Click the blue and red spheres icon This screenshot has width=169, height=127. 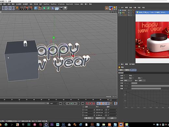[111, 8]
